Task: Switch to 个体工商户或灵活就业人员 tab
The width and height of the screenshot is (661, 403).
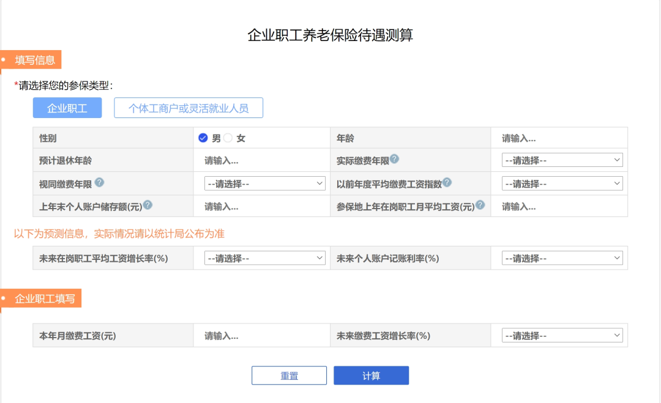Action: tap(189, 108)
